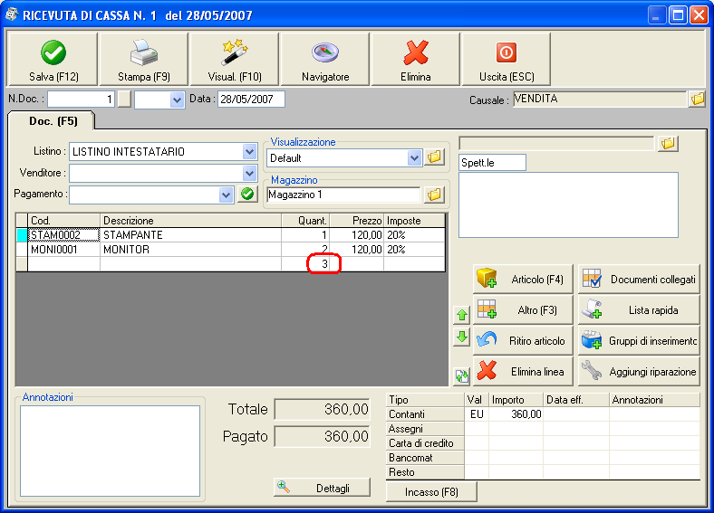This screenshot has width=714, height=513.
Task: Select cell STAM0002
Action: pyautogui.click(x=63, y=235)
